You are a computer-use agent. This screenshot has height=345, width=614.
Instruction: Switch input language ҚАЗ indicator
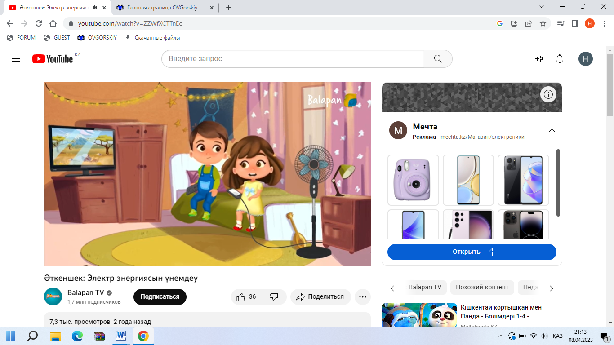557,336
